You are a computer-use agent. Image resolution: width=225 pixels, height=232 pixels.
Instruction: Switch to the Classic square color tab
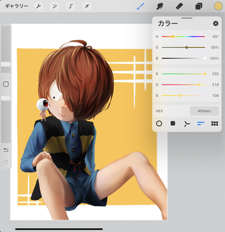[173, 123]
